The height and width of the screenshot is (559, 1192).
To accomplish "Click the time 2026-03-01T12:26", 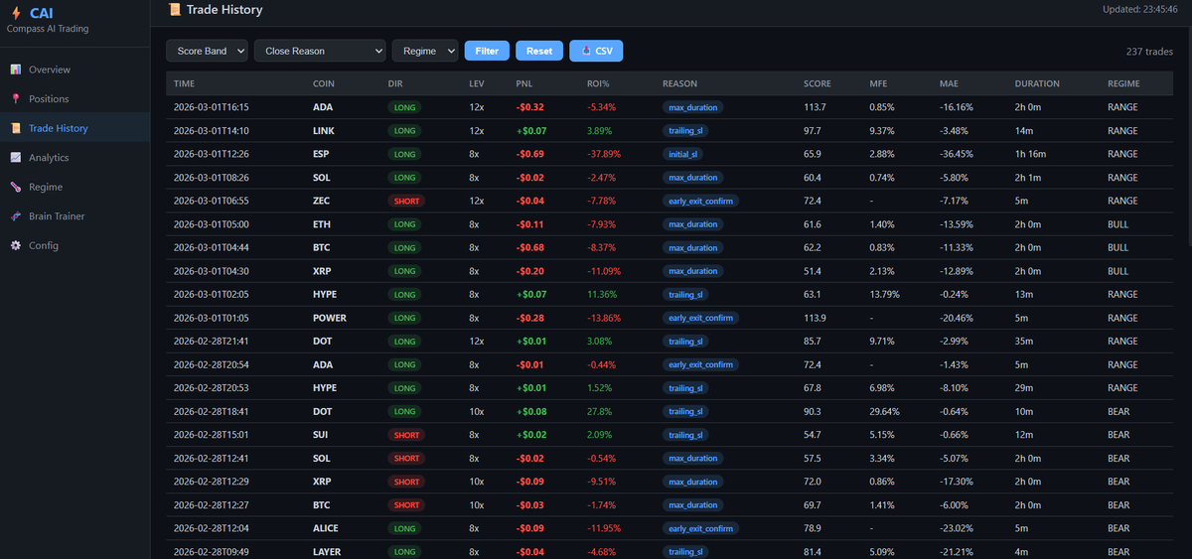I will point(211,154).
